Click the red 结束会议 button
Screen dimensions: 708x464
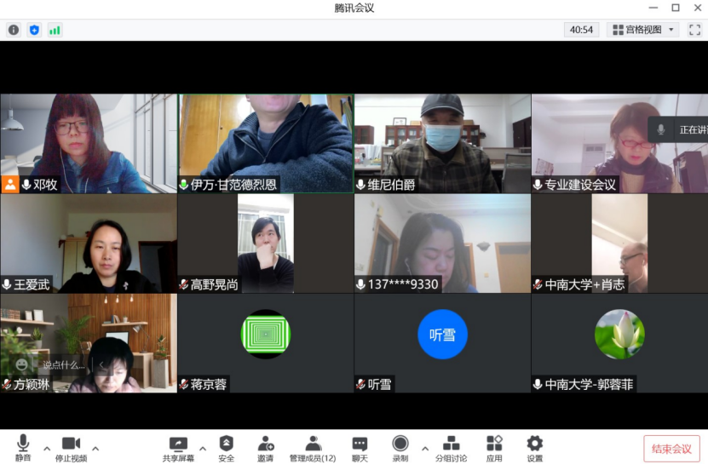[x=671, y=449]
